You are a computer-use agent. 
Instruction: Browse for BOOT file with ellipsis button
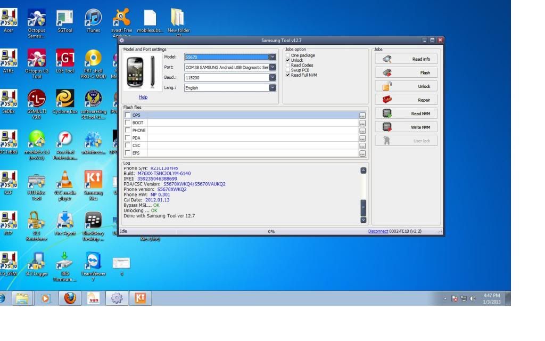[362, 123]
